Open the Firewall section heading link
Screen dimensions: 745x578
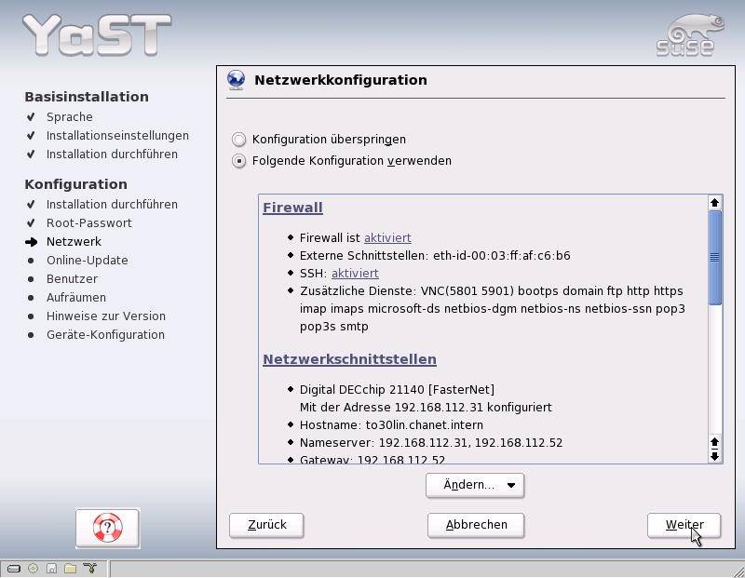click(x=292, y=208)
